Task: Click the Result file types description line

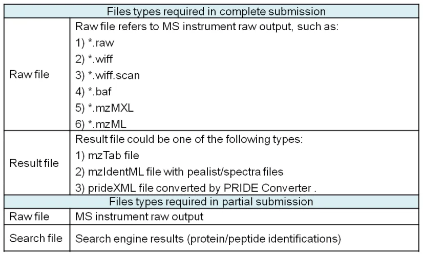Action: coord(189,139)
